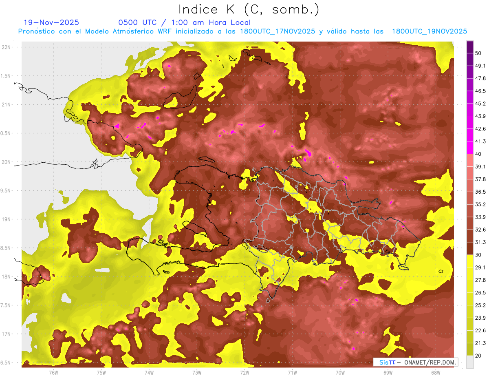Screen dimensions: 489x378
Task: Click the colorbar value "26.5"
Action: coord(480,292)
